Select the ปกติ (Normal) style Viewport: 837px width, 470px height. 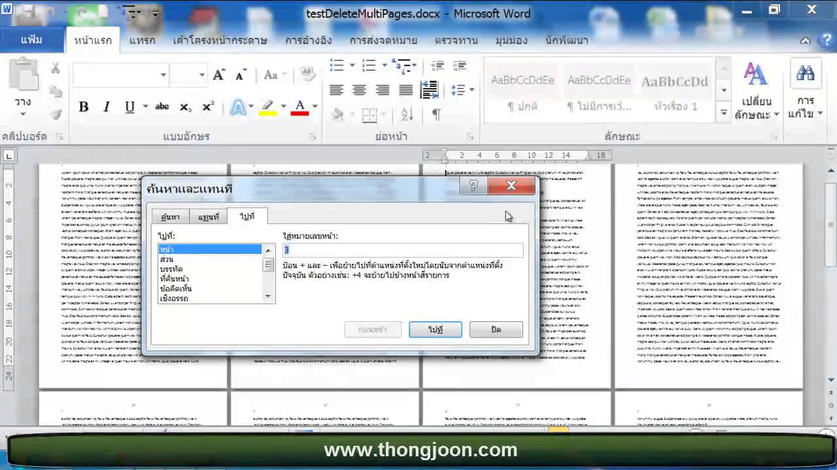[522, 91]
